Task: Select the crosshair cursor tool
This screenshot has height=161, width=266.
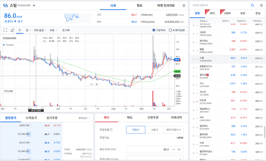Action: (20, 30)
